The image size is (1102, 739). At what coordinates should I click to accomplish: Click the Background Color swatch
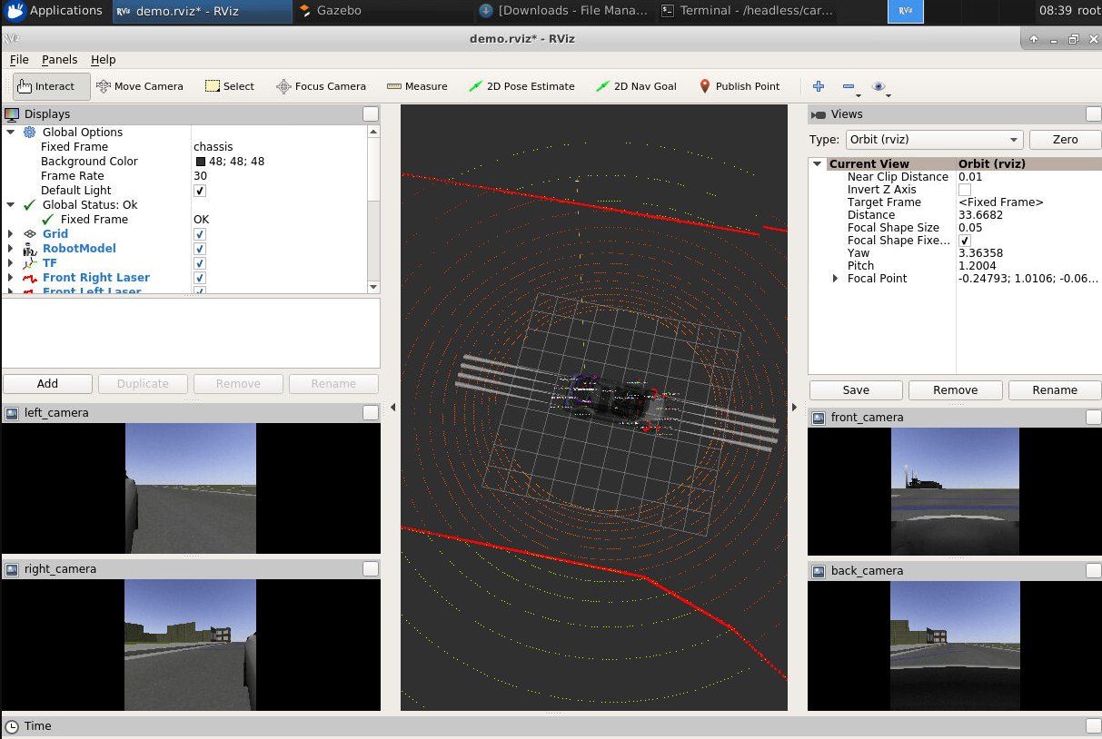pyautogui.click(x=201, y=162)
